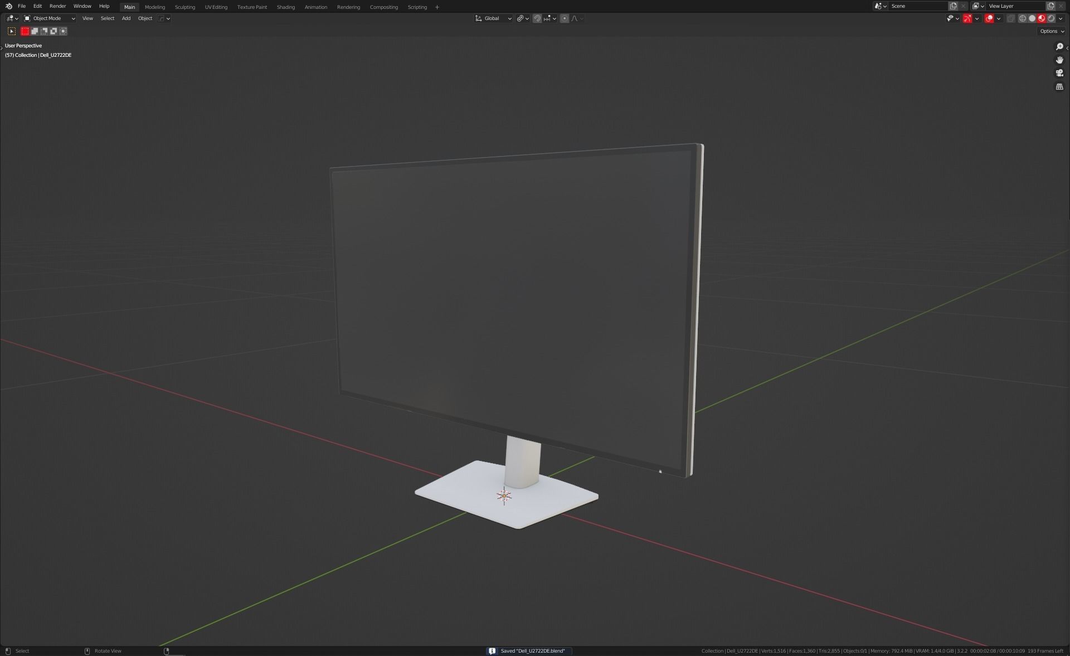Open the Options dropdown

[x=1052, y=31]
